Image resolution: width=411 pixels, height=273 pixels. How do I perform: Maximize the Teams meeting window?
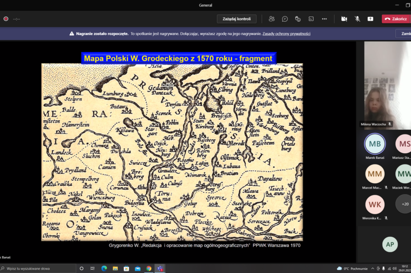(x=408, y=5)
